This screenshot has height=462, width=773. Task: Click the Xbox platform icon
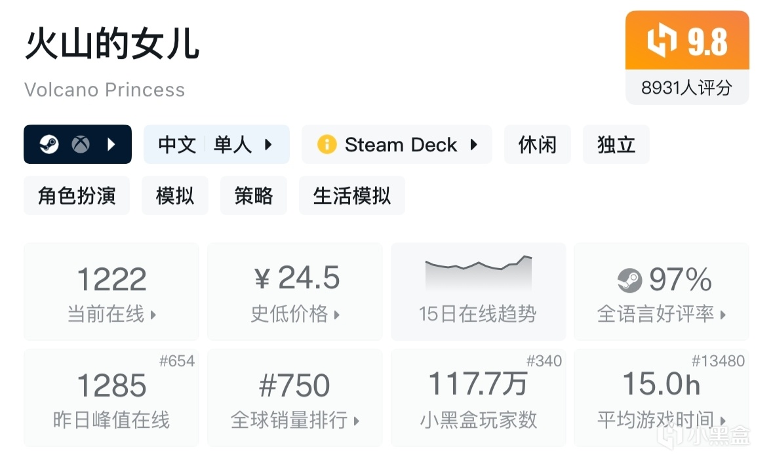pos(81,144)
